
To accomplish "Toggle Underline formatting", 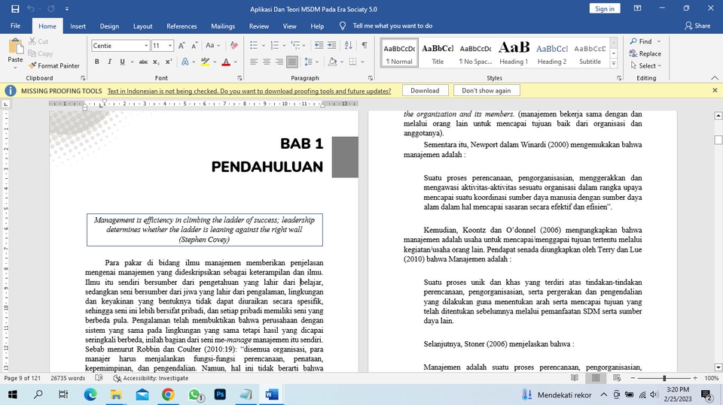I will (122, 62).
